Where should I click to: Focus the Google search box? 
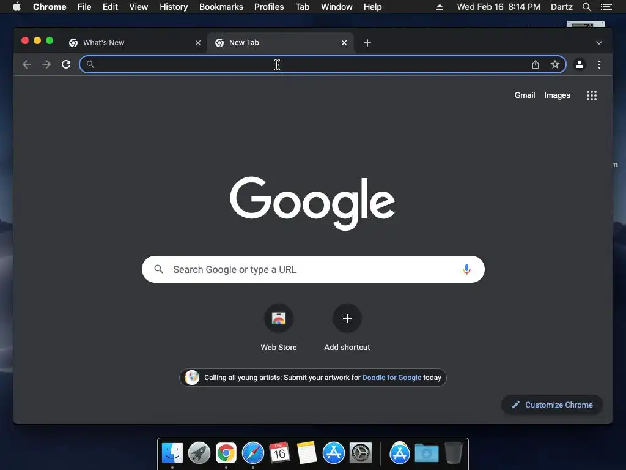point(313,269)
